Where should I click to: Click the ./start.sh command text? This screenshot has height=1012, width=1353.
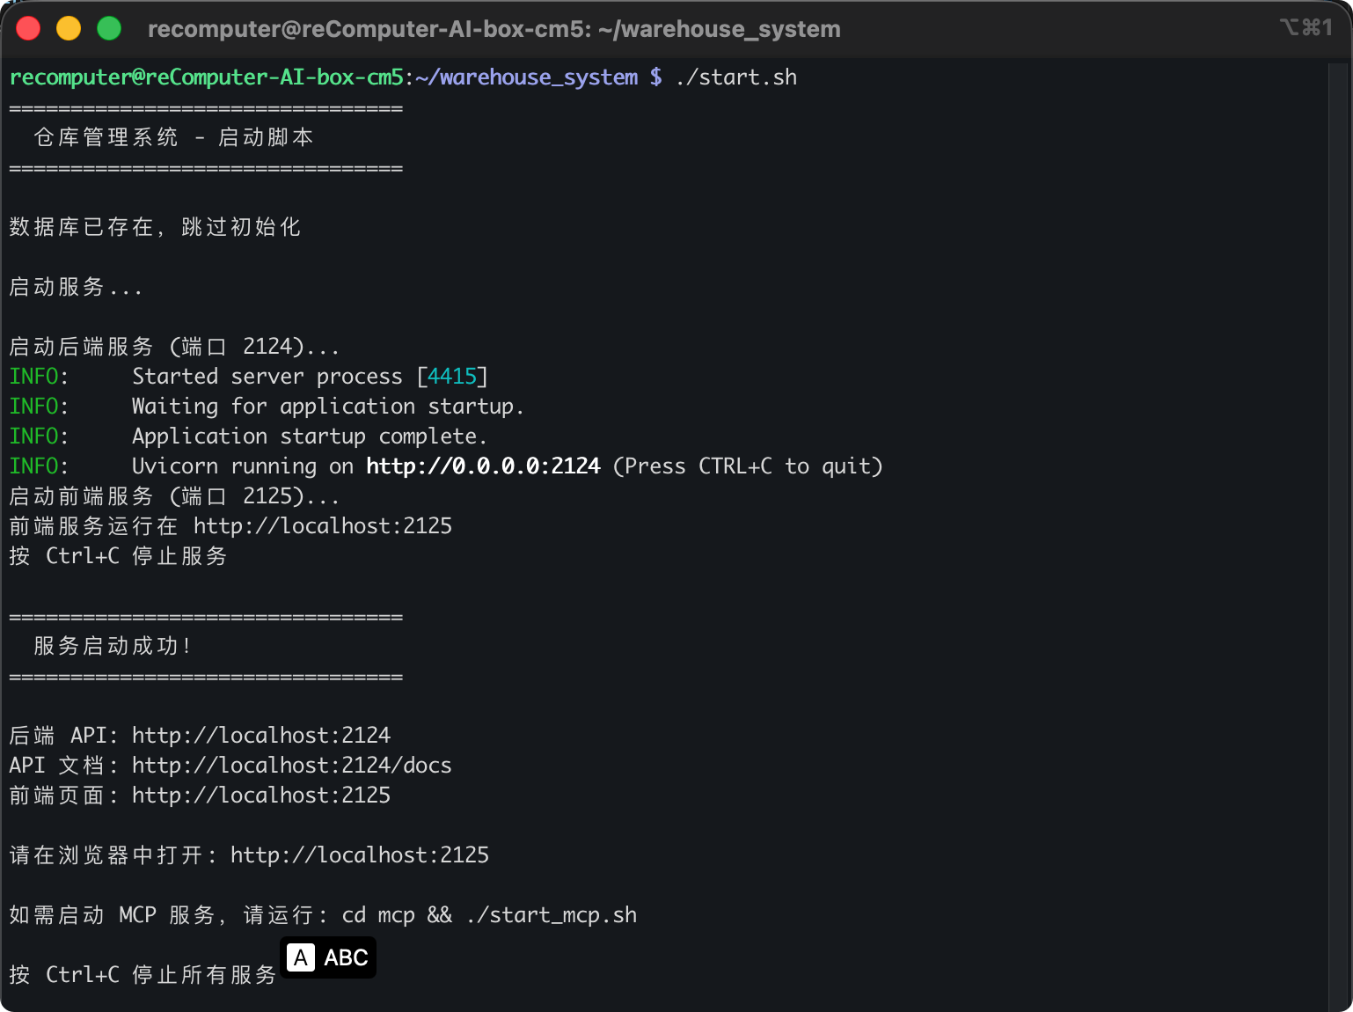click(x=736, y=77)
